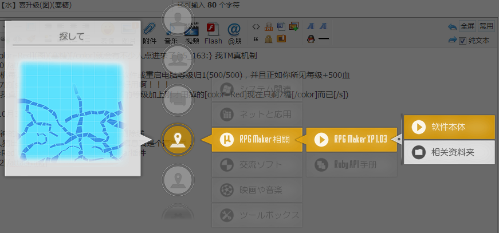Click the 探して panel title
The width and height of the screenshot is (499, 233).
72,37
